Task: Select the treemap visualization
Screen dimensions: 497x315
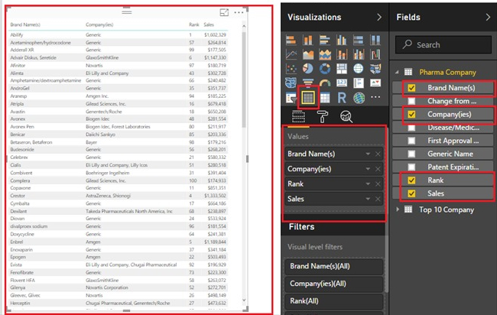Action: pos(341,69)
